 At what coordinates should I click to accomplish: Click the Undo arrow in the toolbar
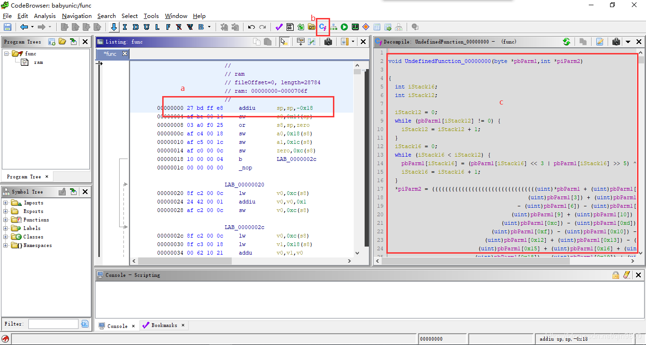(252, 27)
